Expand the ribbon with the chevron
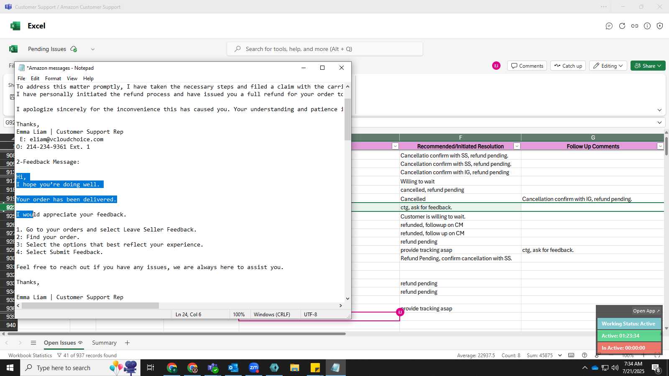The width and height of the screenshot is (669, 376). [659, 110]
